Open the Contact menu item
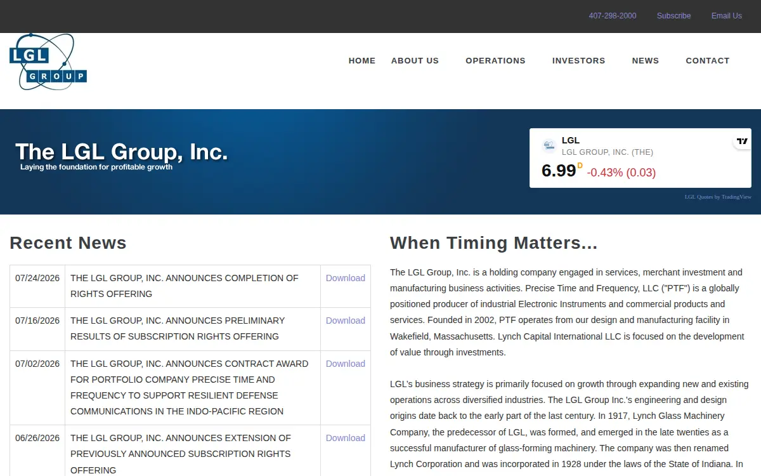This screenshot has width=761, height=476. point(708,61)
